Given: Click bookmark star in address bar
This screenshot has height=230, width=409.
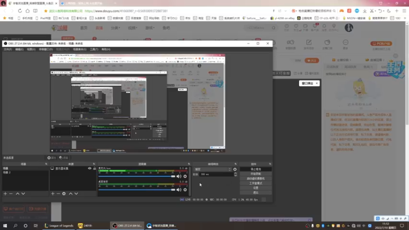Looking at the screenshot, I should 46,11.
